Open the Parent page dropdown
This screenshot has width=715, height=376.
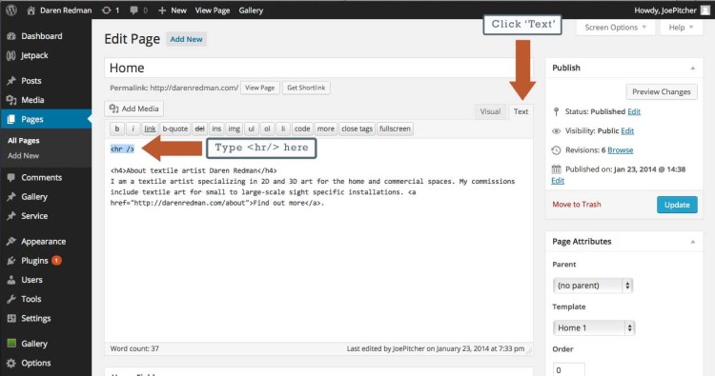[x=593, y=286]
